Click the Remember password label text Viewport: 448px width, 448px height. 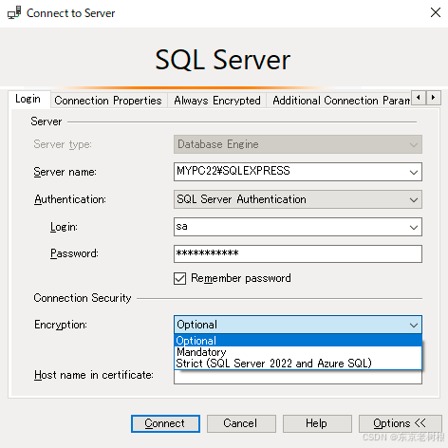coord(241,278)
